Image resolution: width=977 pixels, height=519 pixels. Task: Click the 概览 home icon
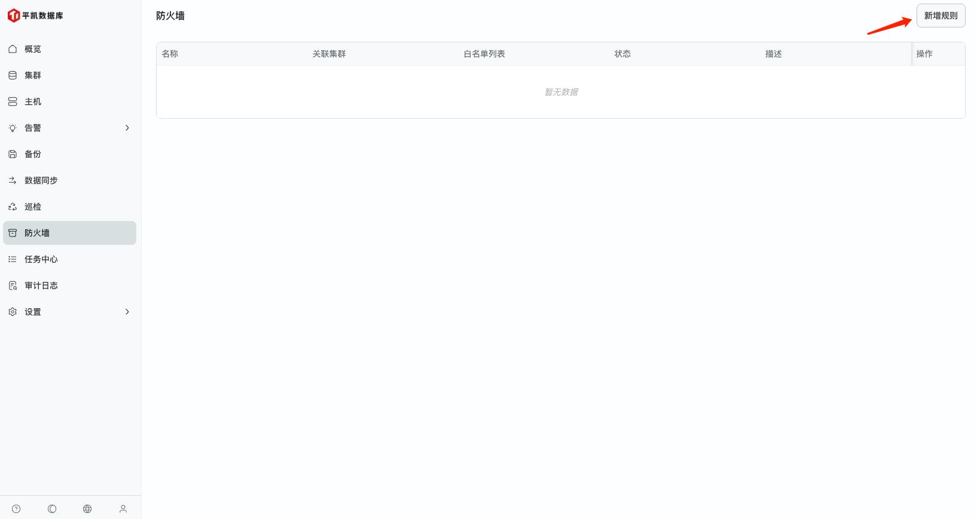coord(13,49)
